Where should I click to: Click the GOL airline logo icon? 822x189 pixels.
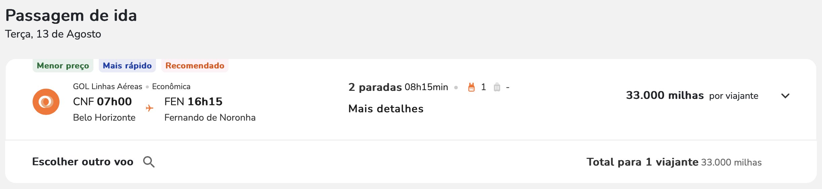coord(46,102)
